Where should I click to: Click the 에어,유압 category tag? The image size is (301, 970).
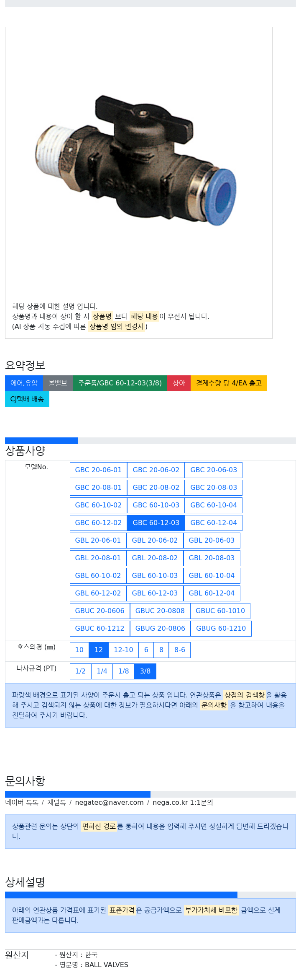tap(24, 383)
